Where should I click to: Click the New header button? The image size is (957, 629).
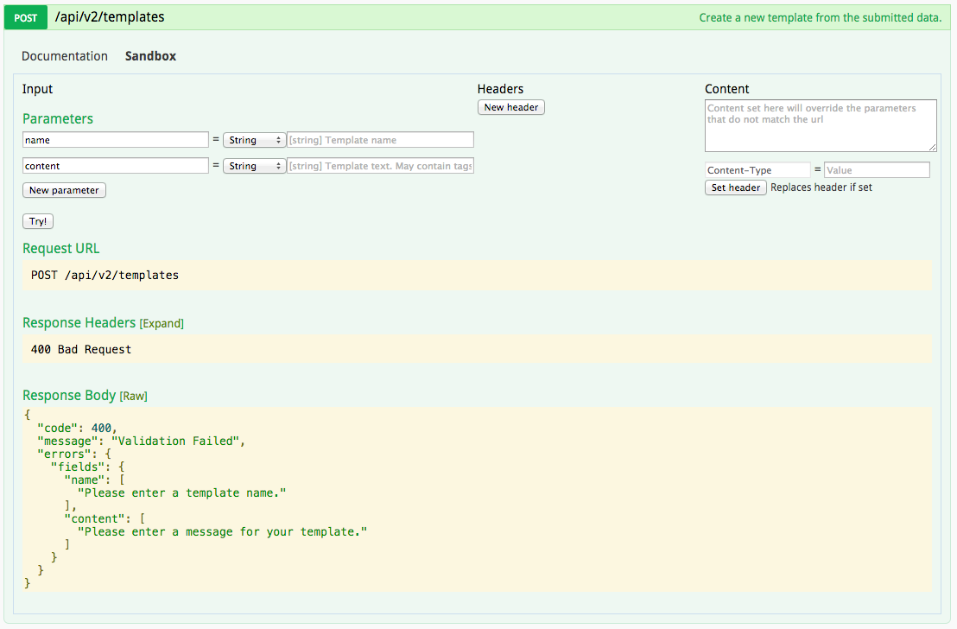(x=510, y=107)
